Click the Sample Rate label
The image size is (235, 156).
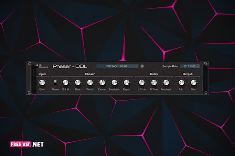(170, 66)
